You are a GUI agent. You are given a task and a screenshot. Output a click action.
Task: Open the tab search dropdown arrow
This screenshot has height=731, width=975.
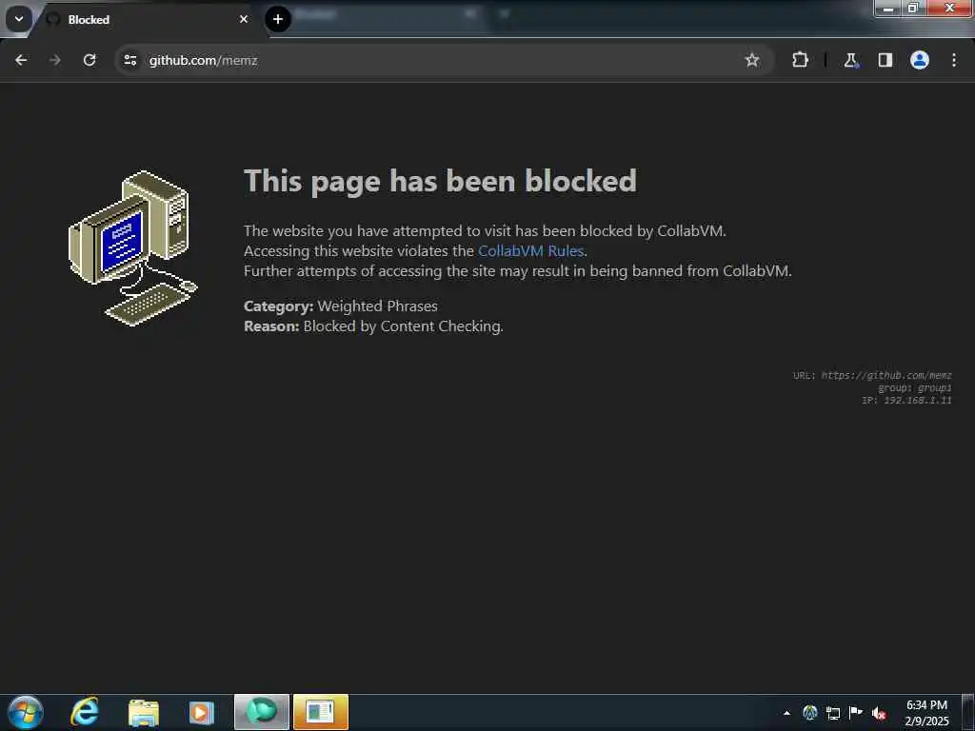tap(19, 19)
